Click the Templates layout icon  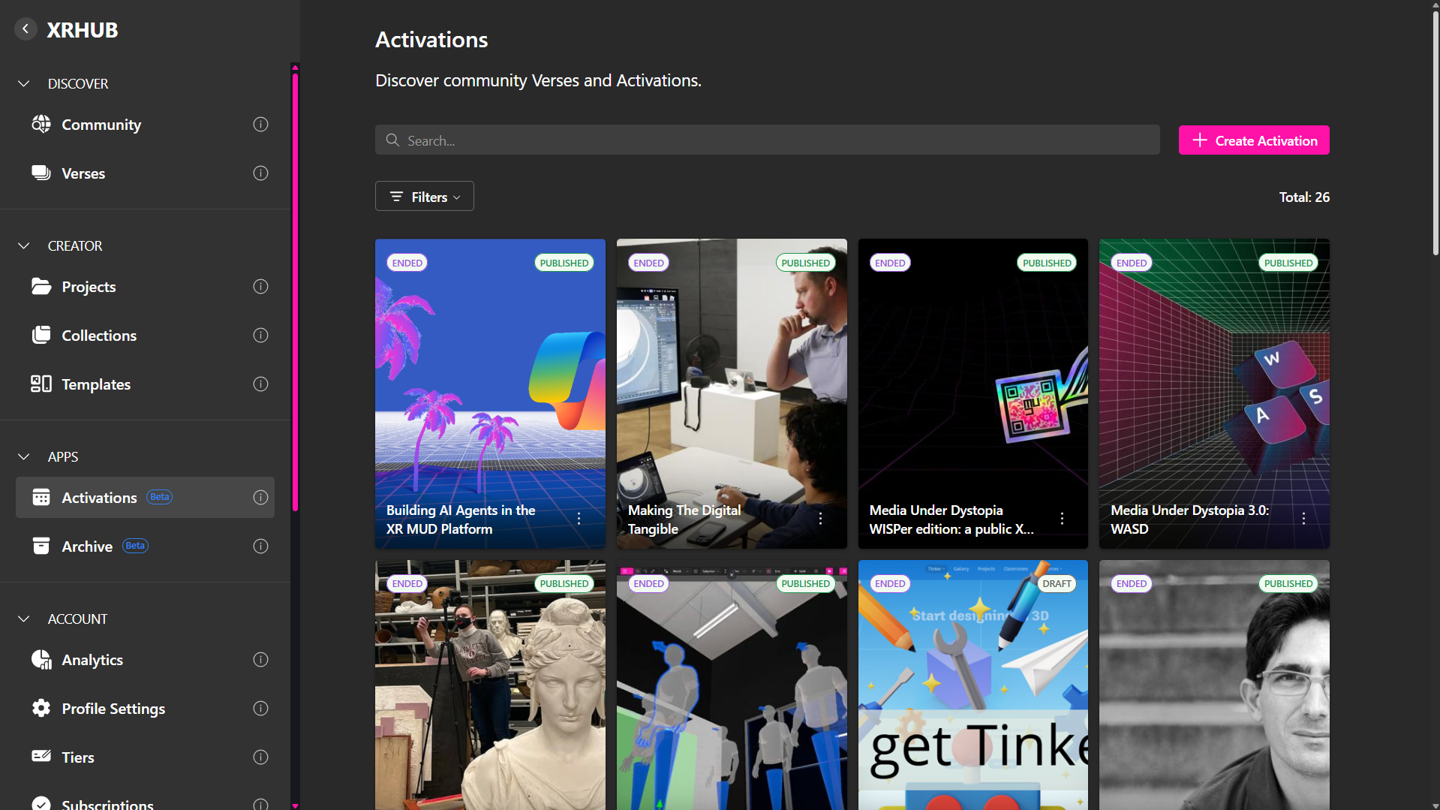click(x=41, y=384)
